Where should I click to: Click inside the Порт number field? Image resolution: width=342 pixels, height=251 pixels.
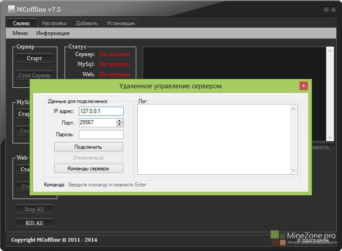pyautogui.click(x=97, y=123)
